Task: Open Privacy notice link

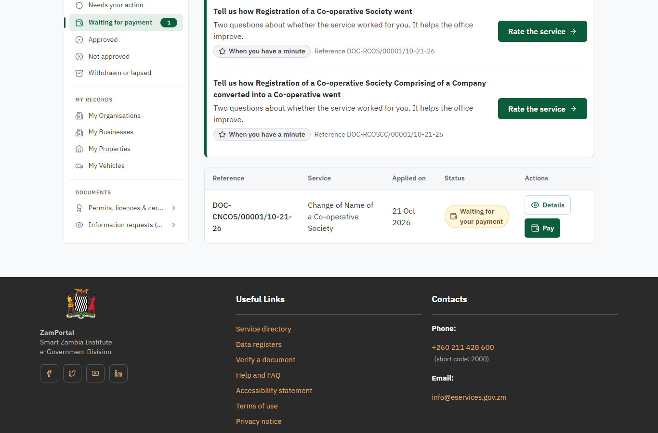Action: tap(259, 421)
